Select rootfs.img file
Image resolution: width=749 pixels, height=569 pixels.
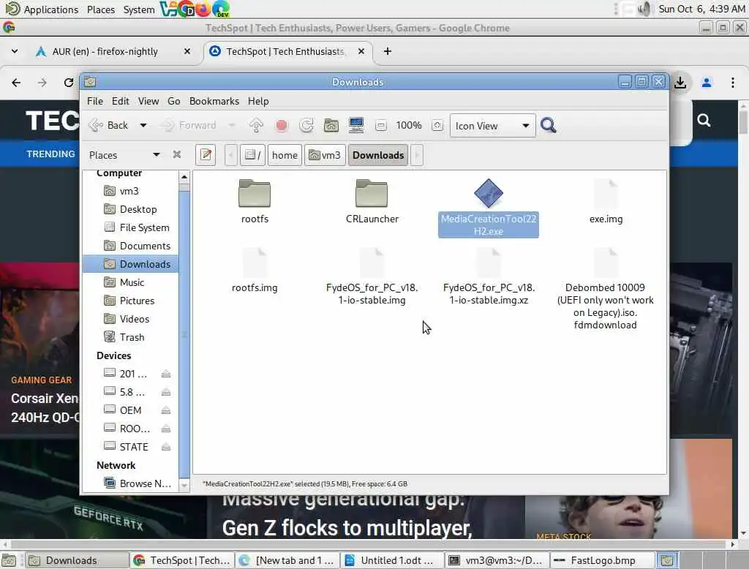coord(255,270)
